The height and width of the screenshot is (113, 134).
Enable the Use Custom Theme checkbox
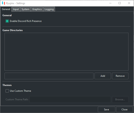point(7,91)
